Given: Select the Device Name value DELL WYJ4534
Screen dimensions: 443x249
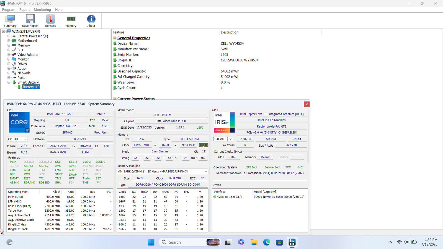Looking at the screenshot, I should click(x=232, y=43).
